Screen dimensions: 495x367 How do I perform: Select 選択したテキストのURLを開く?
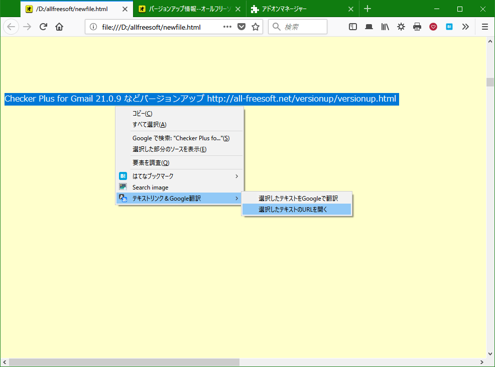tap(297, 209)
